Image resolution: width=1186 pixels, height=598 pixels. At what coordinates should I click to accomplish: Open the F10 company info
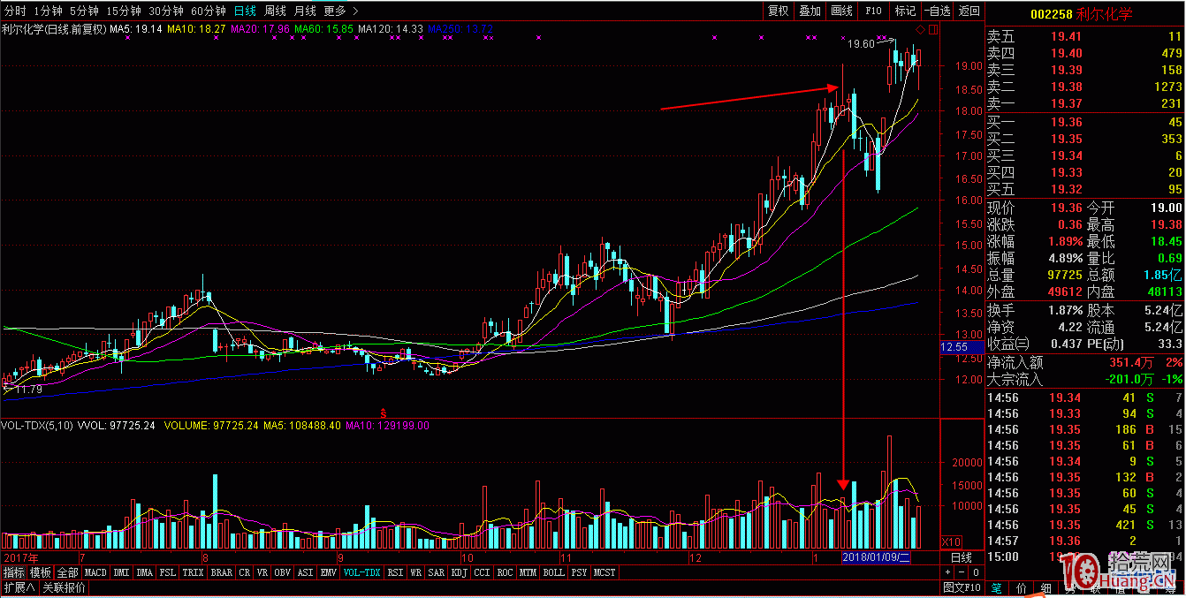tap(873, 11)
